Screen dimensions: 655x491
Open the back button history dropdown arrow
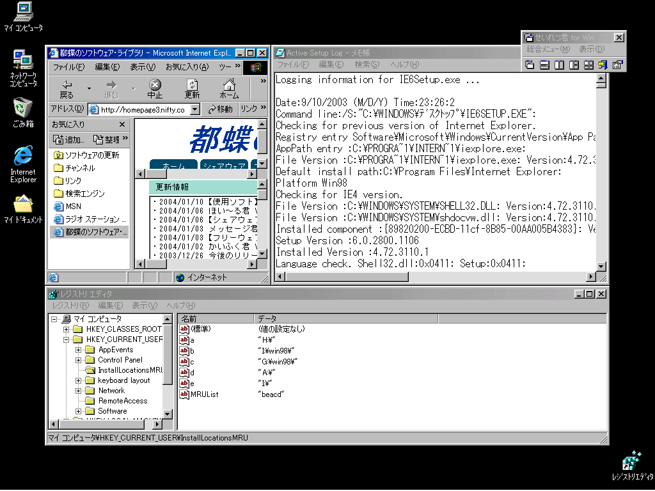pyautogui.click(x=89, y=88)
